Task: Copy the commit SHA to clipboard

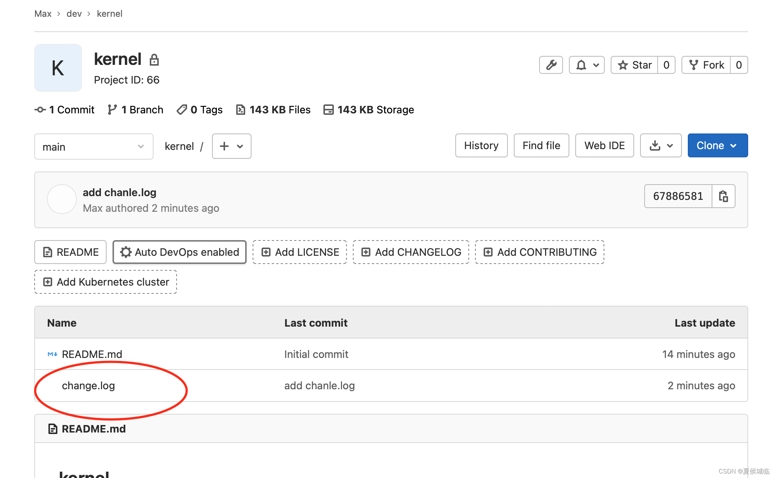Action: pyautogui.click(x=724, y=196)
